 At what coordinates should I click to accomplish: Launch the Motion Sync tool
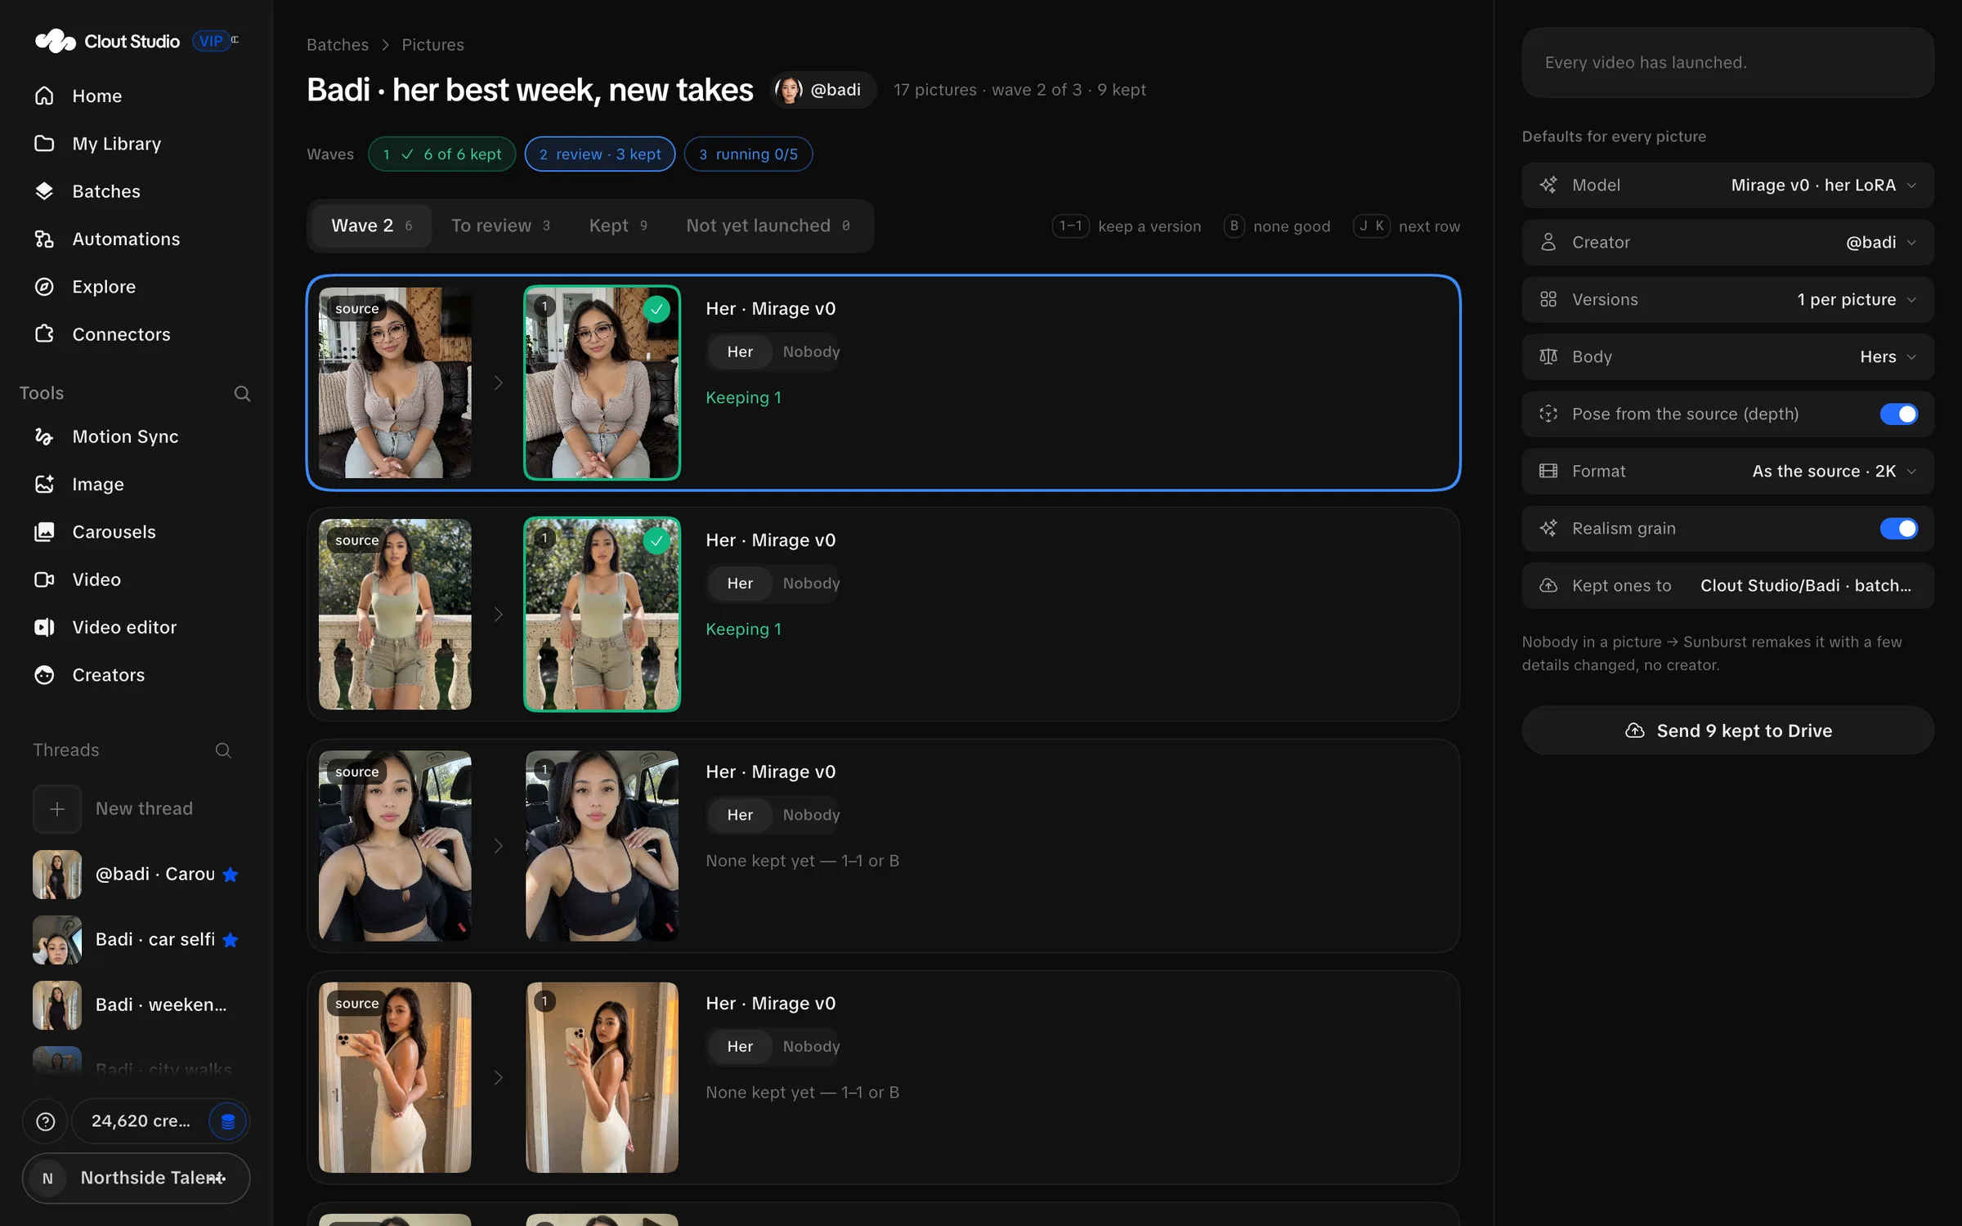click(136, 436)
